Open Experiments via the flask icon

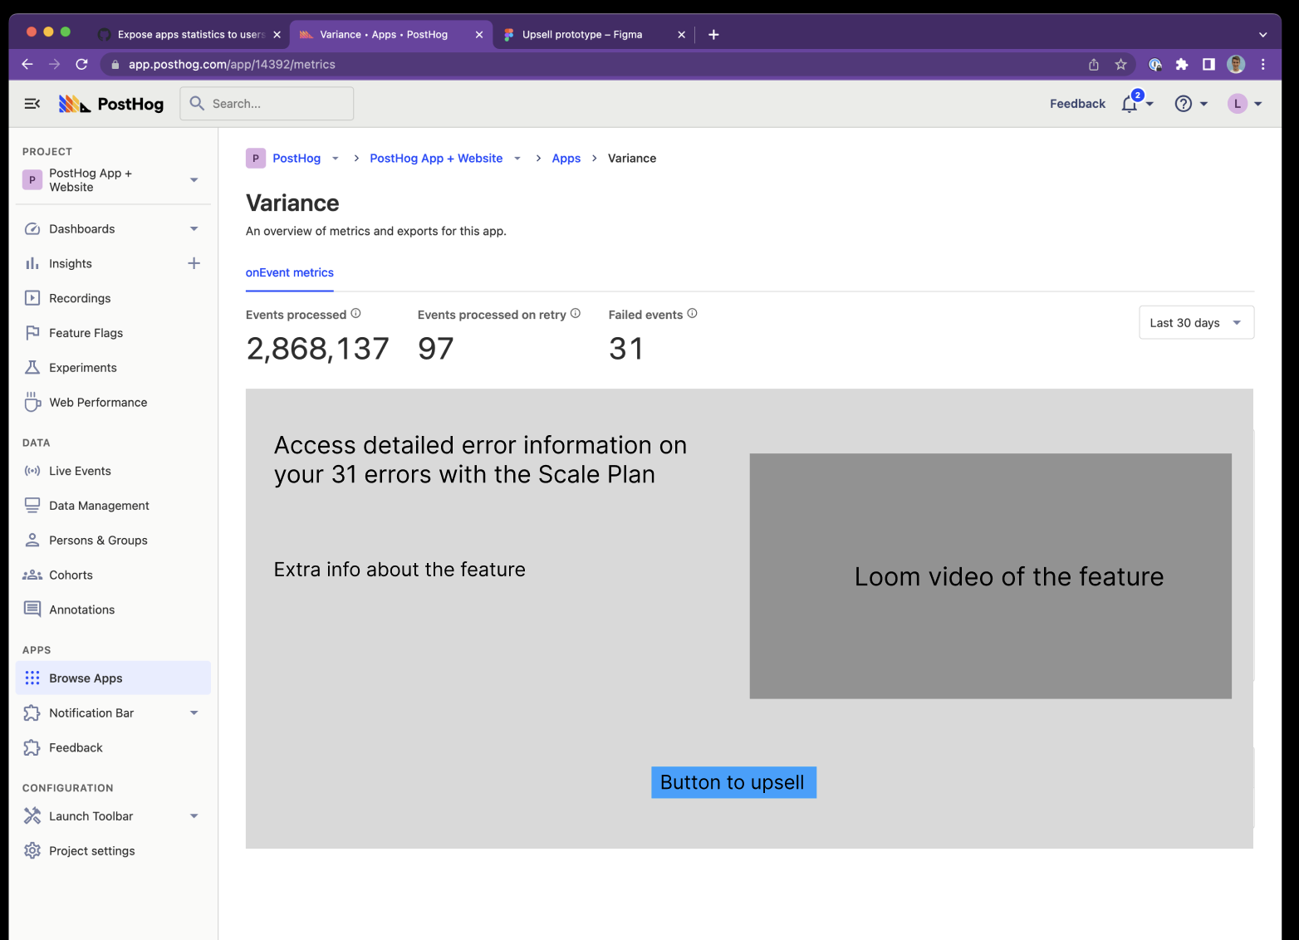[32, 367]
